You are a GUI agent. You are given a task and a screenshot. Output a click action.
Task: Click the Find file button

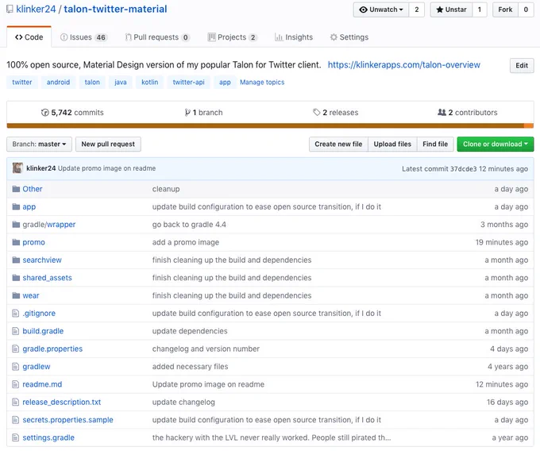435,144
